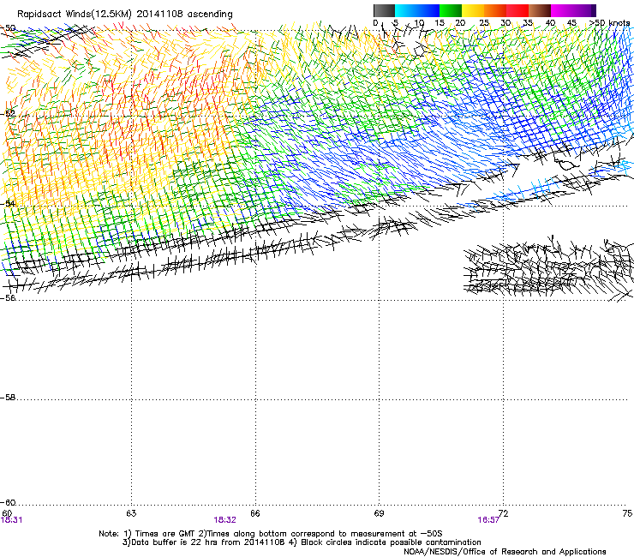Image resolution: width=634 pixels, height=557 pixels.
Task: Click the '-52' latitude axis label
Action: 8,114
